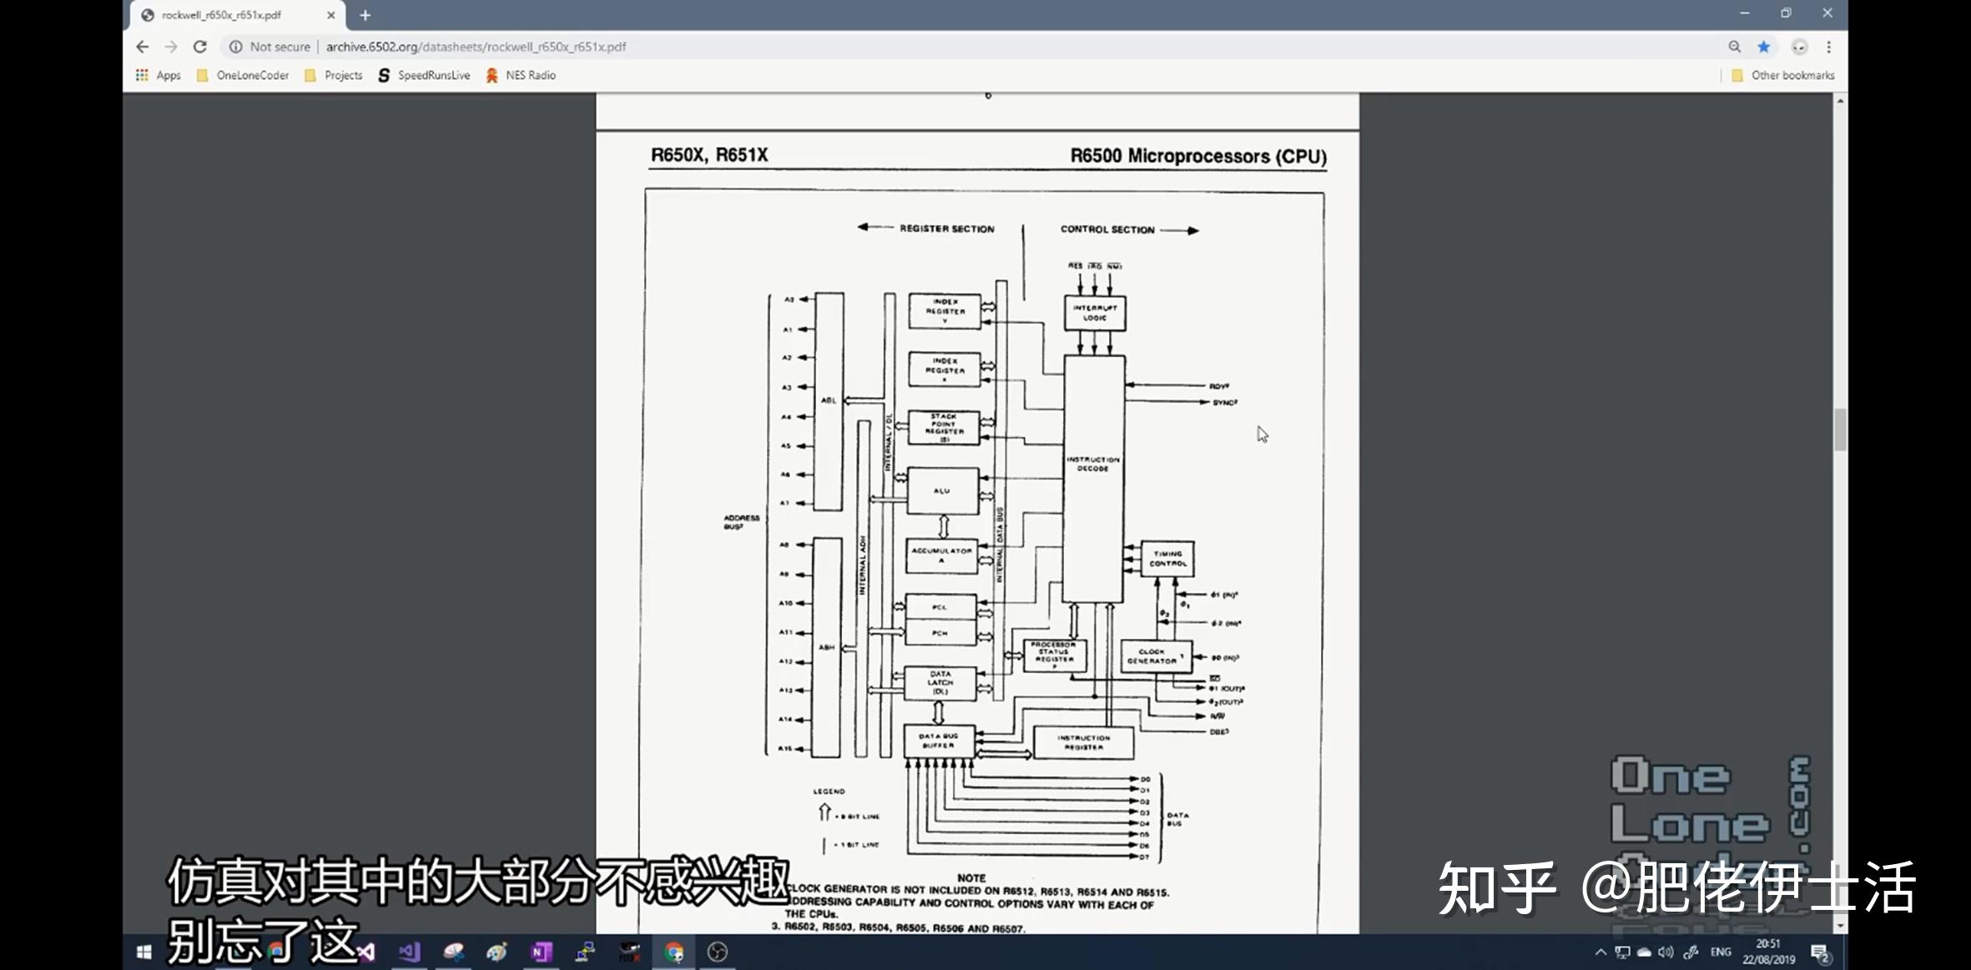Show hidden system tray icons
The width and height of the screenshot is (1971, 970).
tap(1600, 952)
